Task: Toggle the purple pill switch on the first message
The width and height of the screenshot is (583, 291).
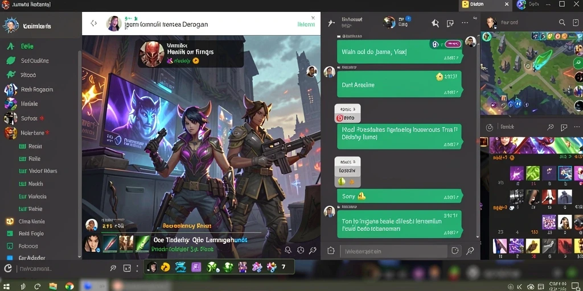Action: (453, 44)
